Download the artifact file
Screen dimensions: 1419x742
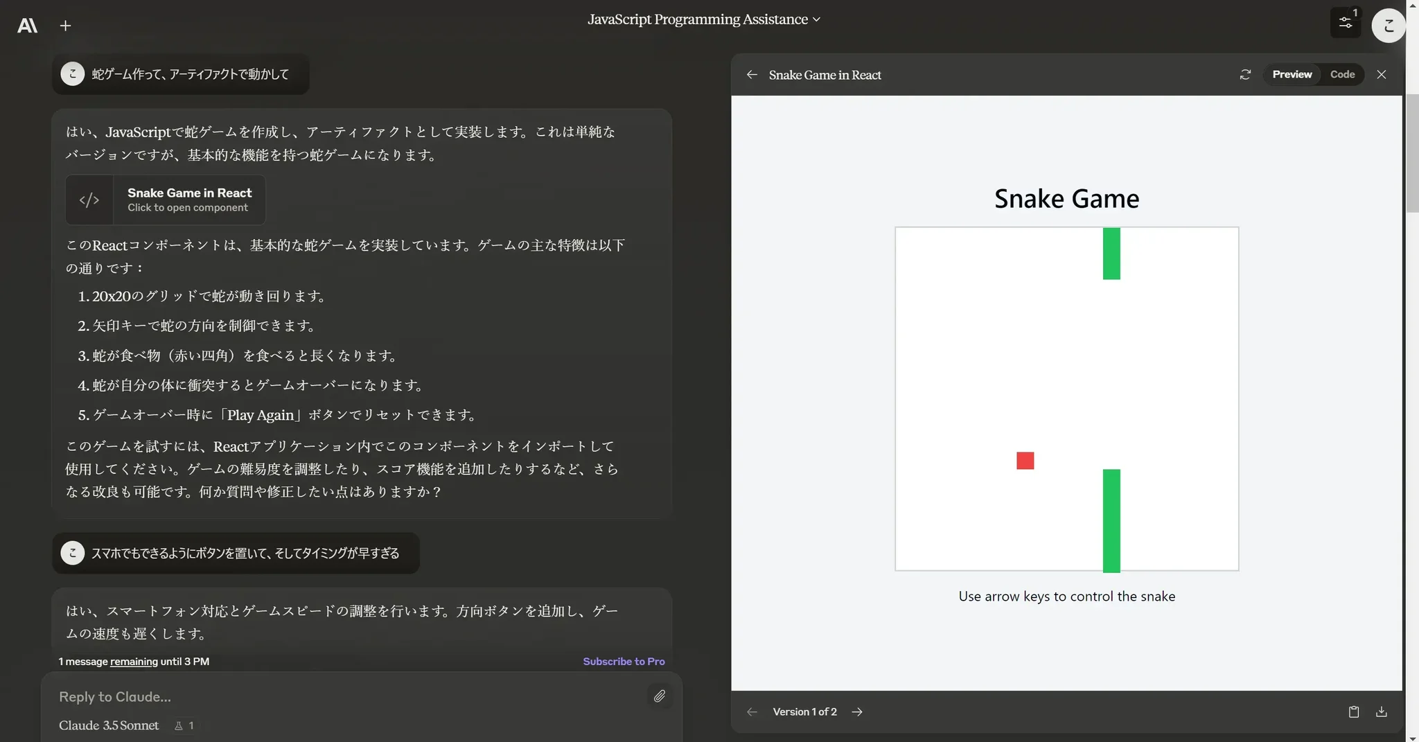[x=1381, y=712]
